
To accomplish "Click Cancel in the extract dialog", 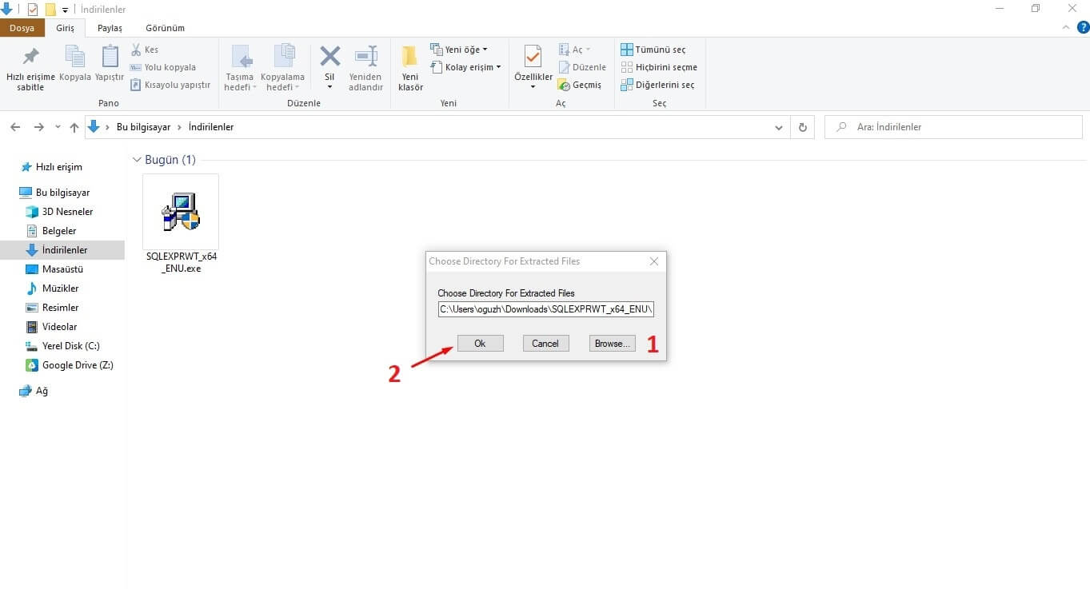I will 545,343.
